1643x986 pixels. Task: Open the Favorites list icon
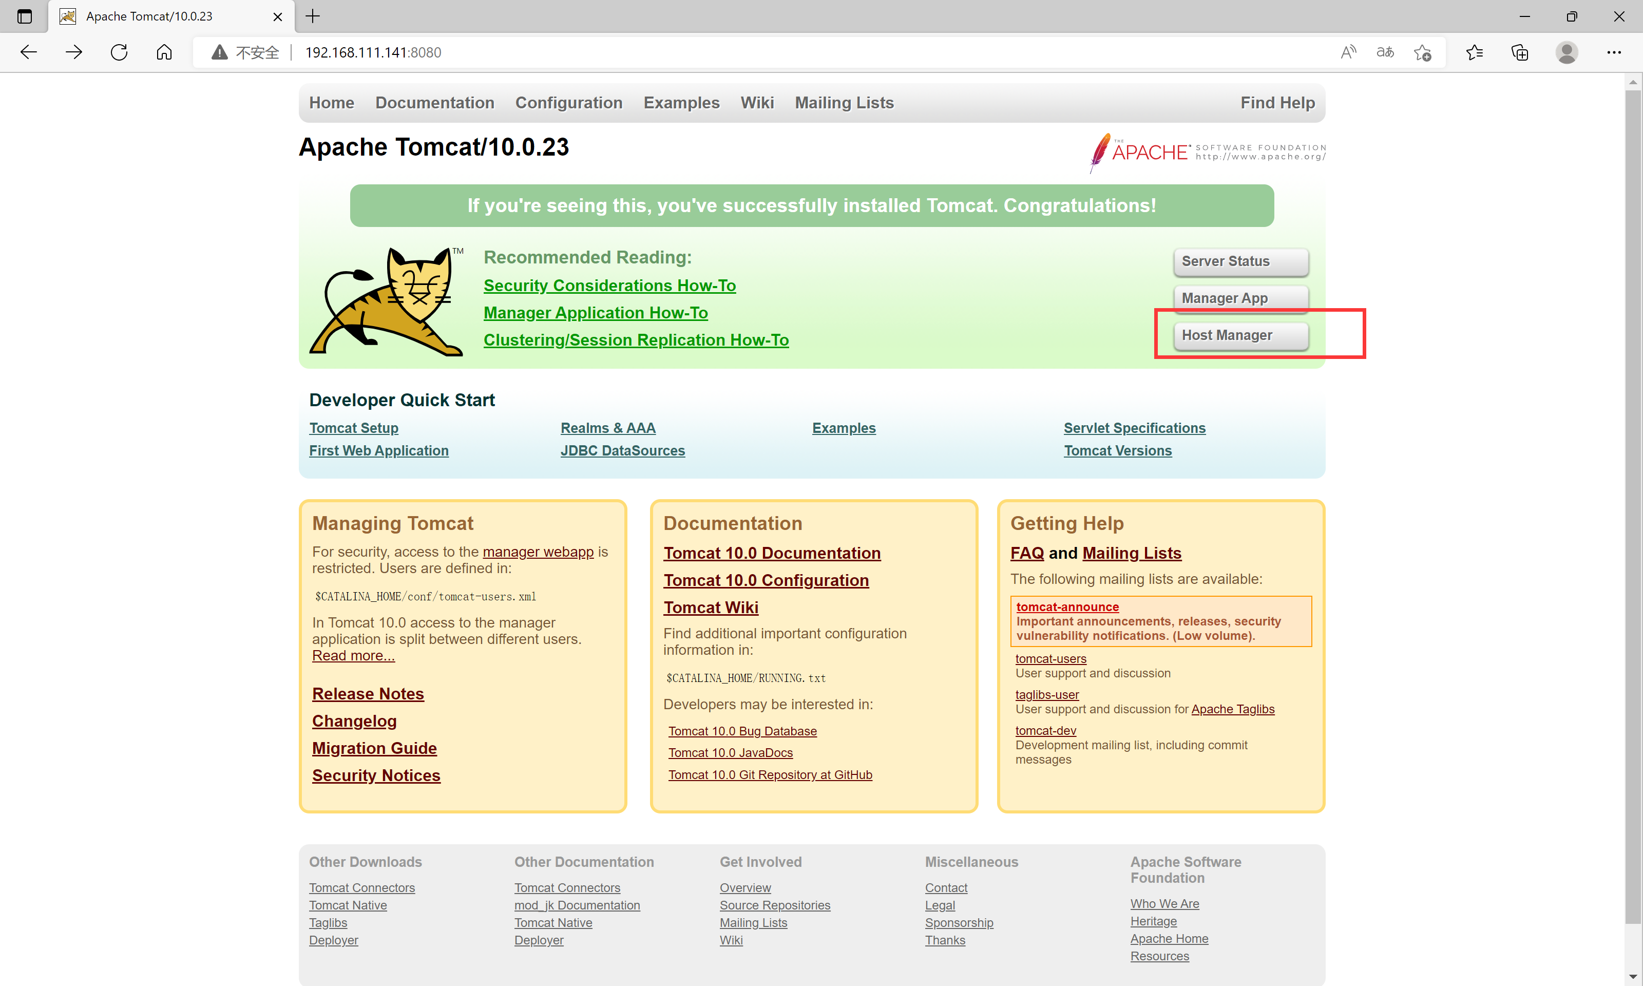coord(1474,52)
